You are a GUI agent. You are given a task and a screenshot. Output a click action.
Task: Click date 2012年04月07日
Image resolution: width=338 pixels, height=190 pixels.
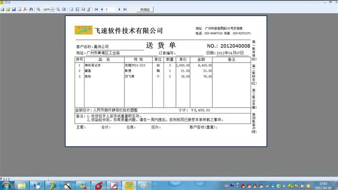point(230,53)
